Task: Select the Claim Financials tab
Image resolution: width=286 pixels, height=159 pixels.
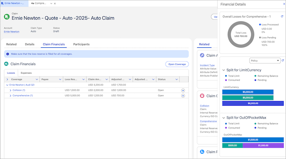Action: coord(54,44)
